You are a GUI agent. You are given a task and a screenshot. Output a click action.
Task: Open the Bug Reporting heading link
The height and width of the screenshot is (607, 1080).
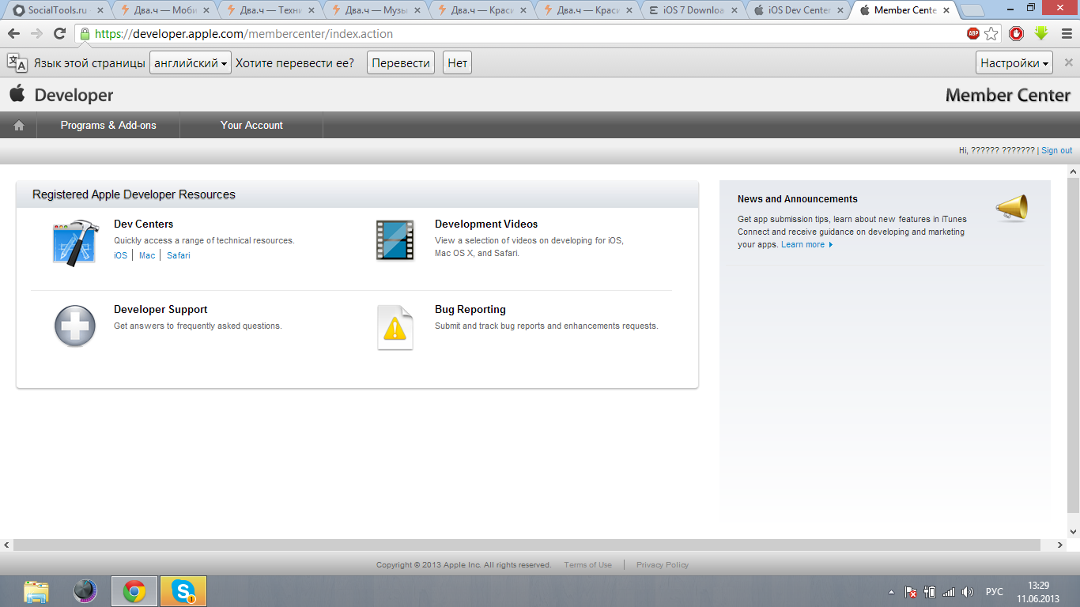pyautogui.click(x=470, y=309)
